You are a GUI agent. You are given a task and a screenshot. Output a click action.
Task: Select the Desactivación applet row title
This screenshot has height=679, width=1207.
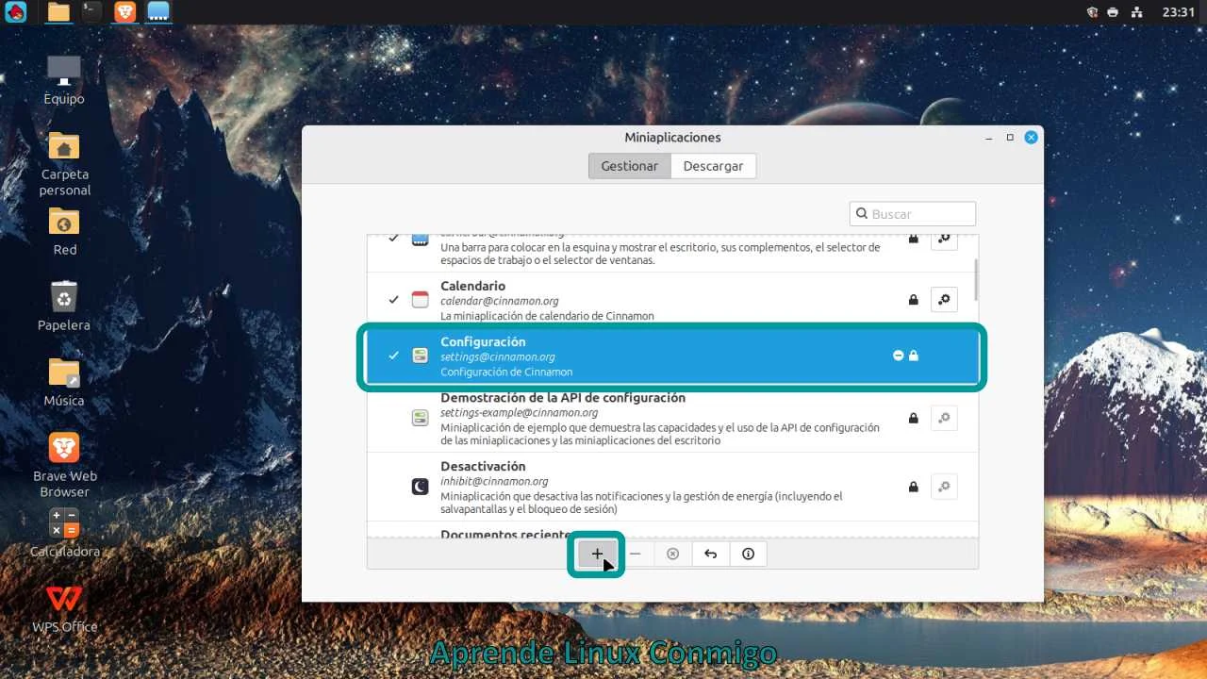[x=483, y=466]
